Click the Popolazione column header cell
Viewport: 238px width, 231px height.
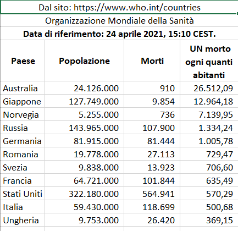84,61
